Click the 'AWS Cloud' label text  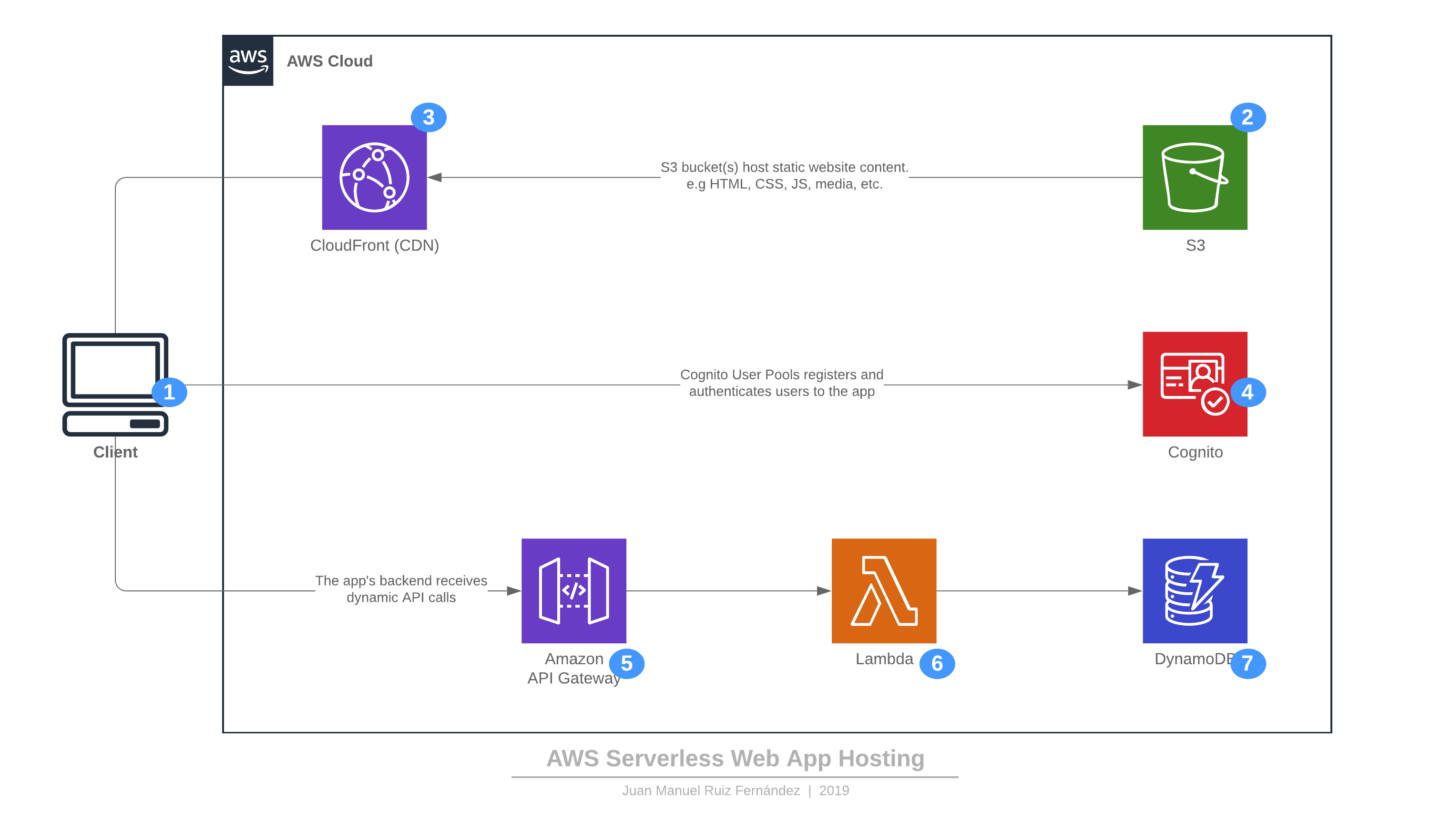[x=329, y=61]
